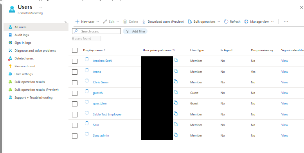The width and height of the screenshot is (304, 153).
Task: Open Bulk operation results in sidebar
Action: click(36, 82)
